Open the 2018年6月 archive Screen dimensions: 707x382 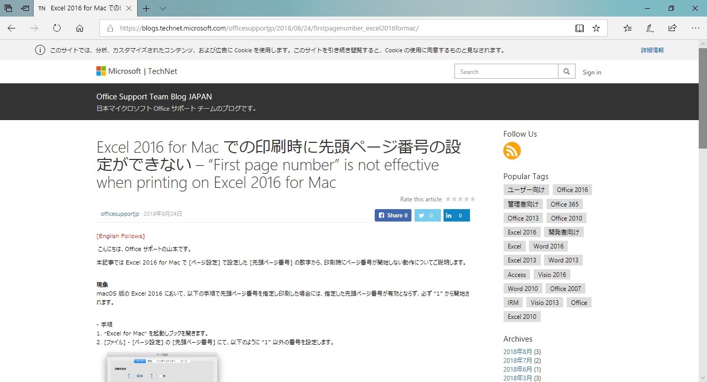(518, 369)
